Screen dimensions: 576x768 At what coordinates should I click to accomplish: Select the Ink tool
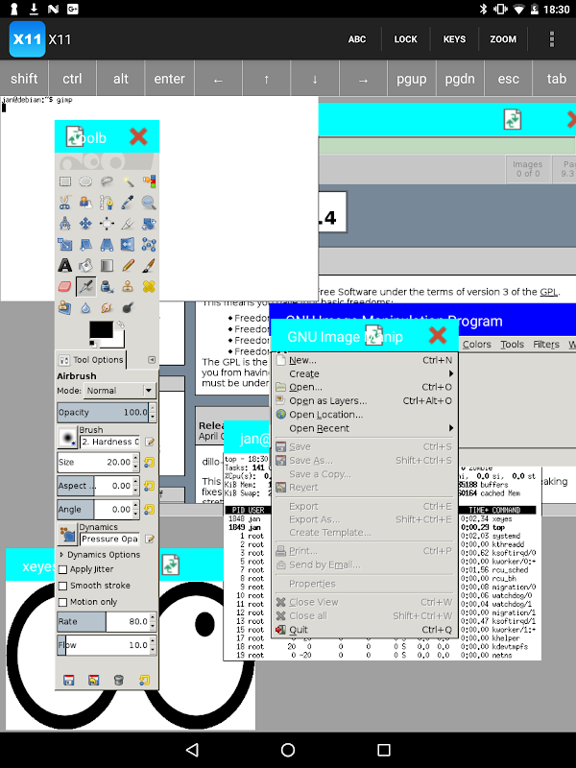click(x=107, y=286)
